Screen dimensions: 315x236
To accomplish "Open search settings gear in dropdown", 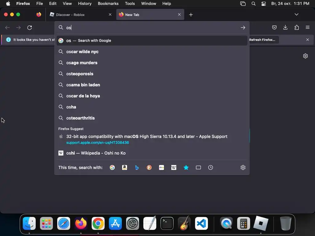I will point(243,167).
